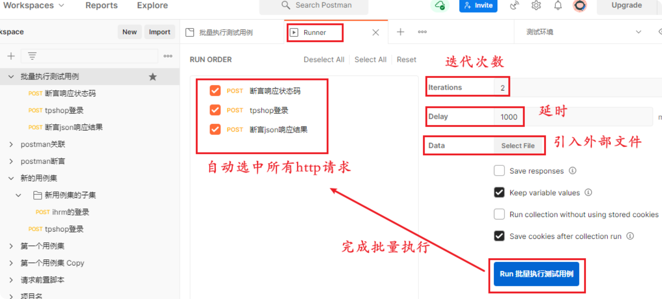The width and height of the screenshot is (662, 299).
Task: Open the user avatar menu
Action: click(x=580, y=5)
